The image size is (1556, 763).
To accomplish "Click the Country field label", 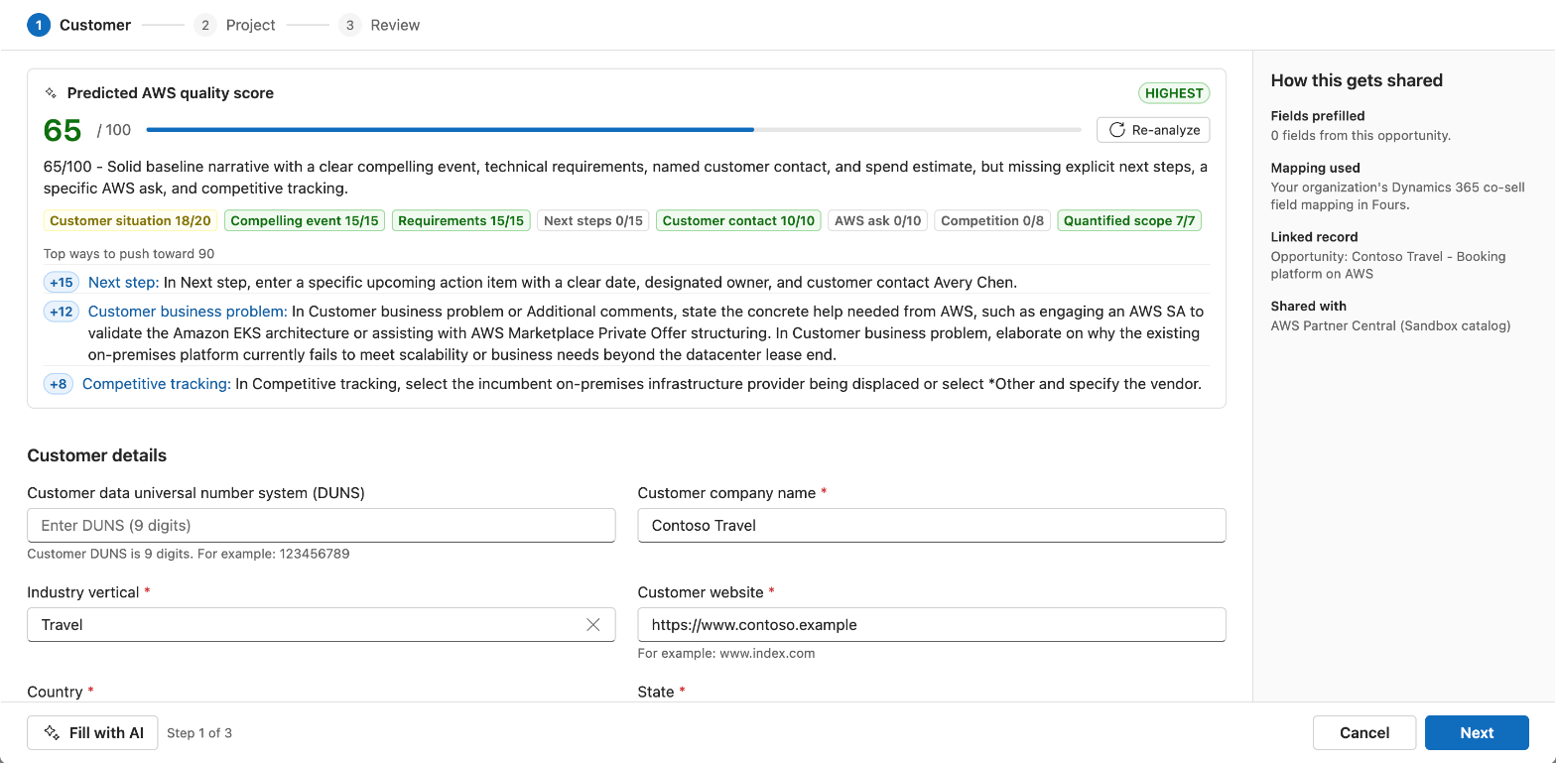I will click(61, 692).
